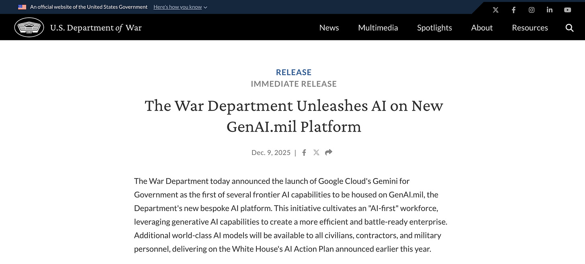Open the Spotlights menu

(x=434, y=28)
